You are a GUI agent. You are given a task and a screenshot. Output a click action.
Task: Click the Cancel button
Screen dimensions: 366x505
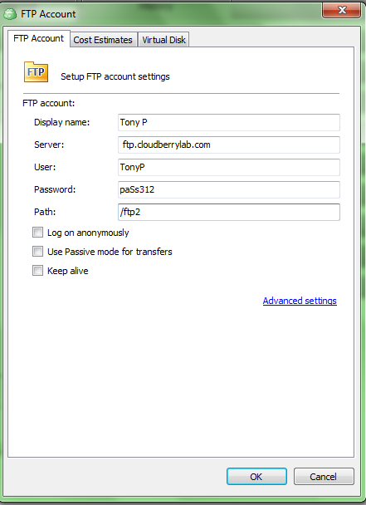point(324,476)
